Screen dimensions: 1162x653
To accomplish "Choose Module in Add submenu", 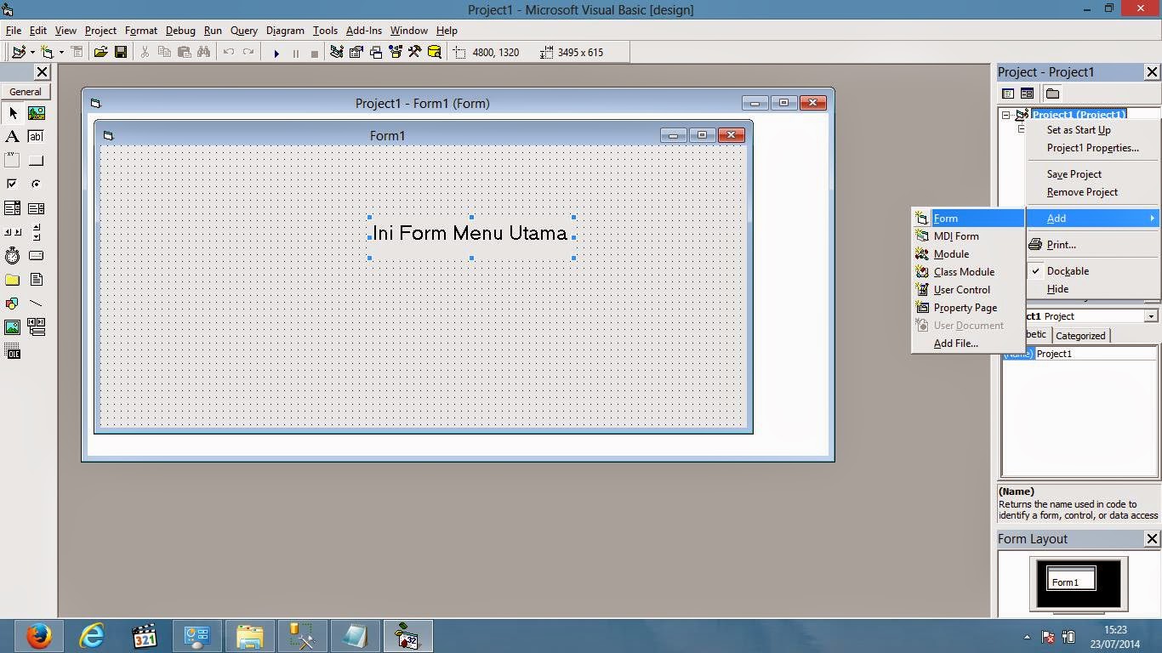I will (x=968, y=254).
